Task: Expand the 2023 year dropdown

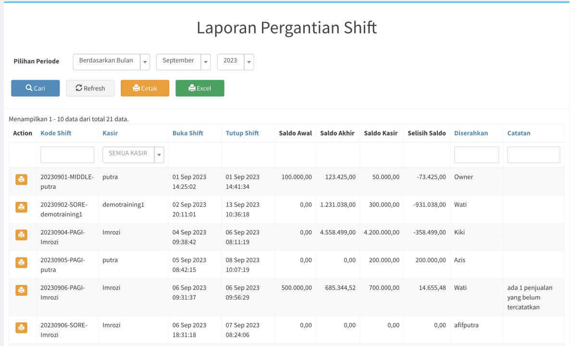Action: 235,62
